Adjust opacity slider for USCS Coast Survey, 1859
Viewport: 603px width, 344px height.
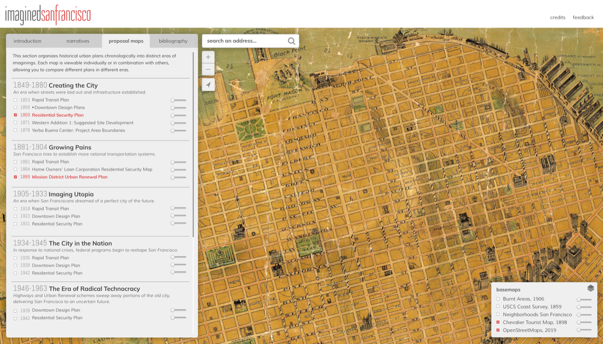click(584, 307)
